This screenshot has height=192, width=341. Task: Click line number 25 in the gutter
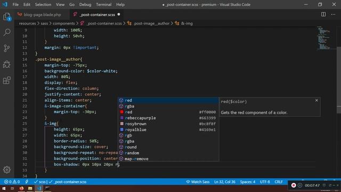tap(25, 123)
